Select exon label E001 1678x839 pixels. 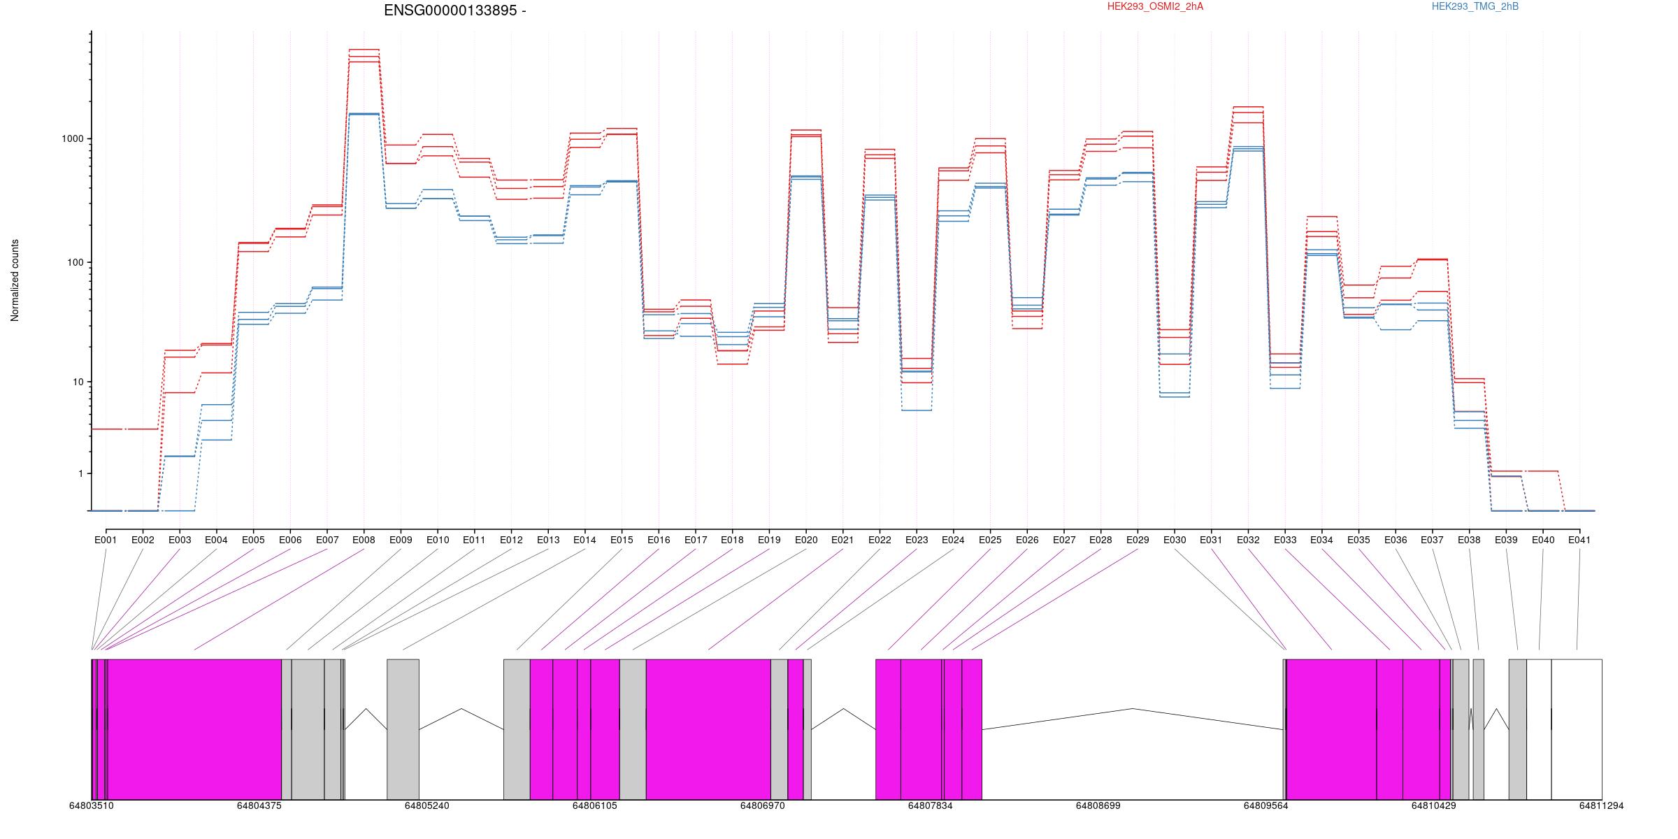coord(106,540)
